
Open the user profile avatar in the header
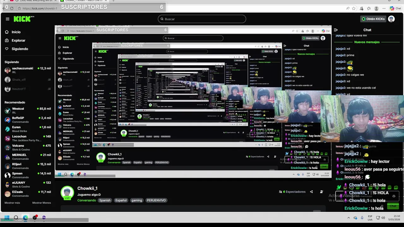(391, 19)
